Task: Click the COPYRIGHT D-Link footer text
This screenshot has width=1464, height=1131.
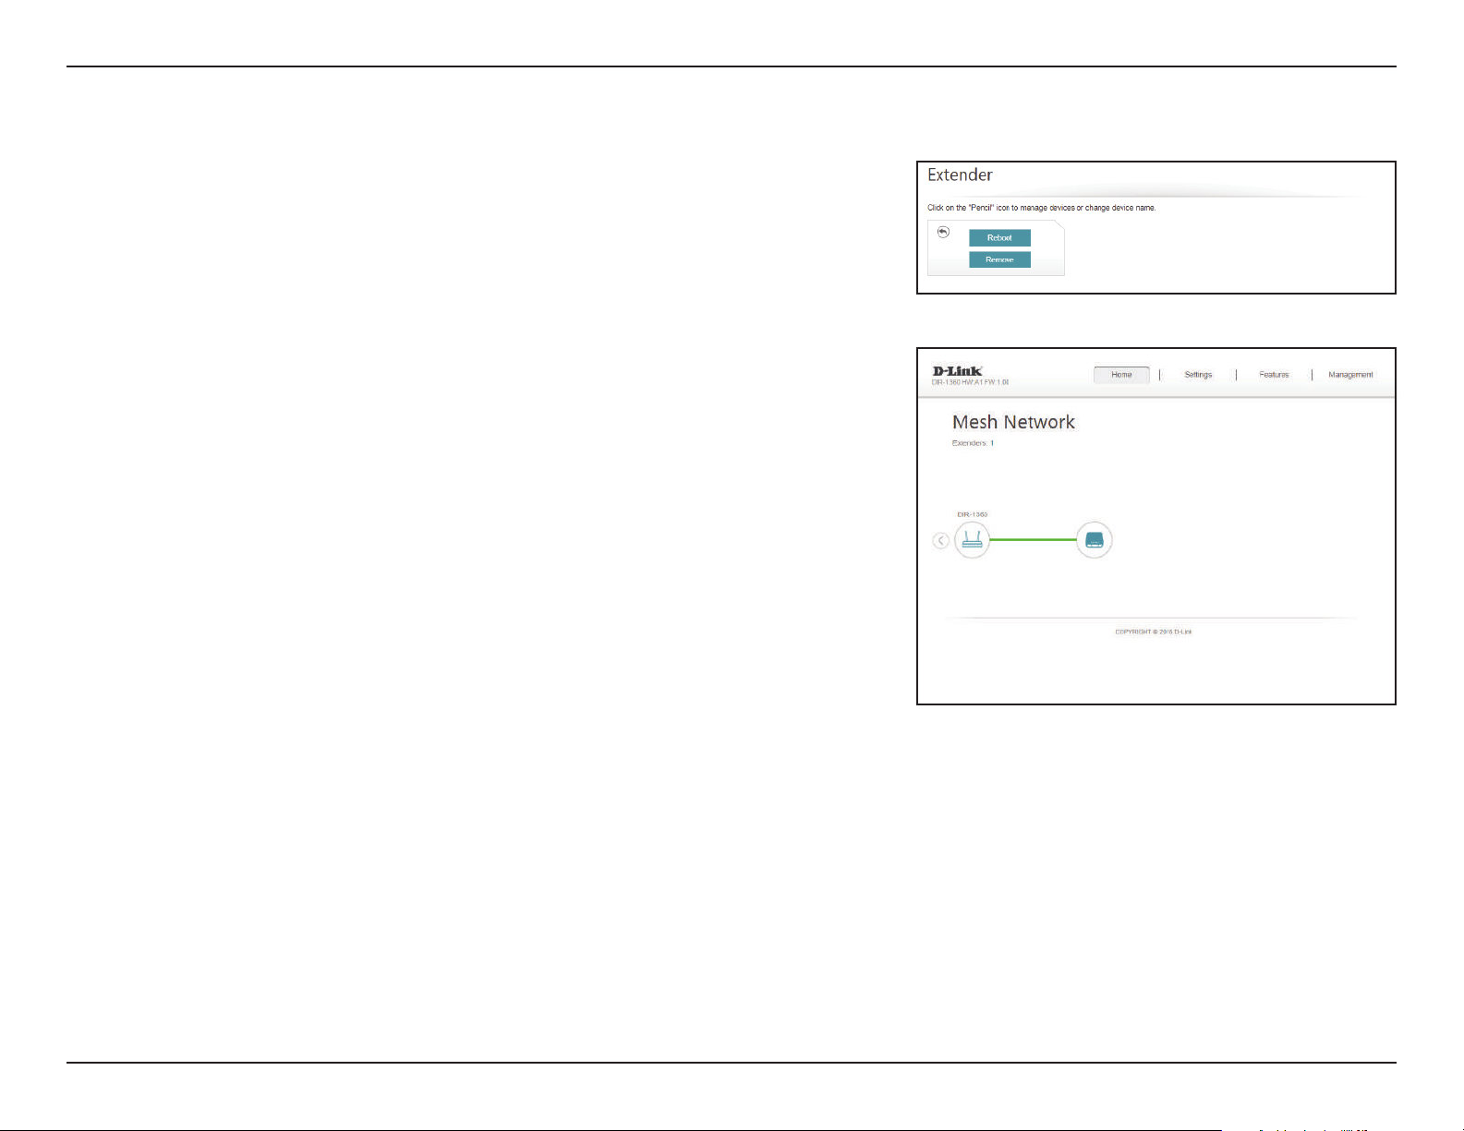Action: point(1154,632)
